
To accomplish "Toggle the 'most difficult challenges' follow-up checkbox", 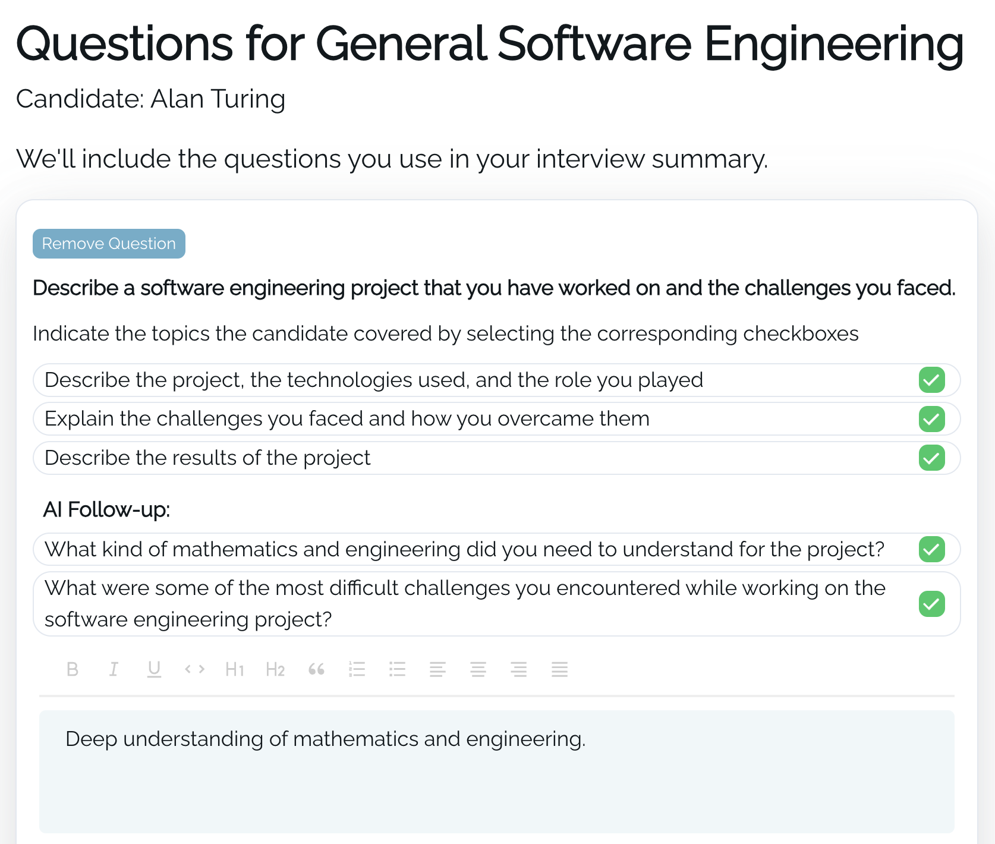I will pyautogui.click(x=931, y=604).
